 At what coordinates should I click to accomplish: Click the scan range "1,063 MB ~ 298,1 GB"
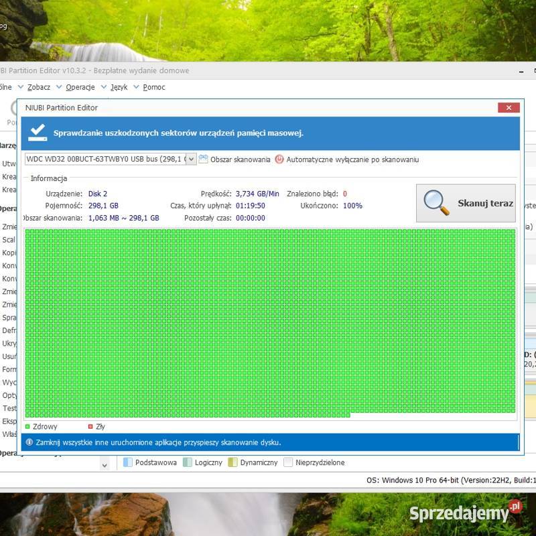[x=124, y=218]
